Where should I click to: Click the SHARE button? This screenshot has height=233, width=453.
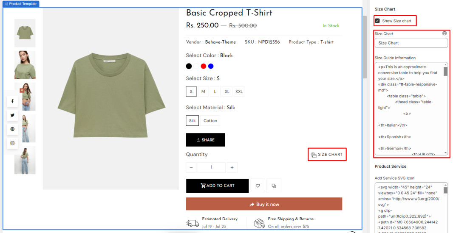[x=205, y=140]
